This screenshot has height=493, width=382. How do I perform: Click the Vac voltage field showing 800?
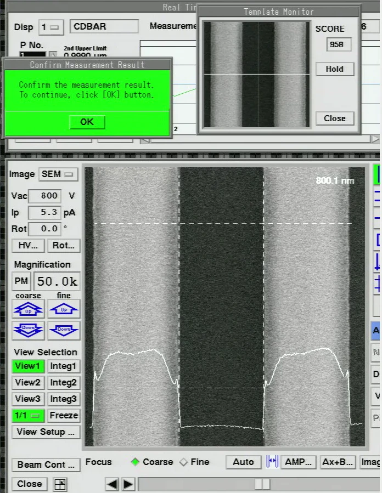pyautogui.click(x=44, y=196)
